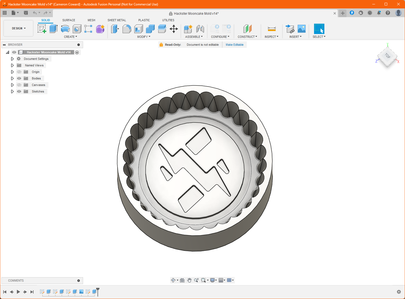The height and width of the screenshot is (299, 405).
Task: Hide the Sketches folder
Action: (x=19, y=91)
